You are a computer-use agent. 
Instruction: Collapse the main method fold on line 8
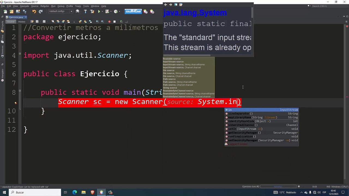(20, 91)
